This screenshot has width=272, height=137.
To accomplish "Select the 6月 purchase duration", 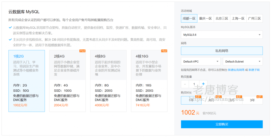I will pos(212,100).
